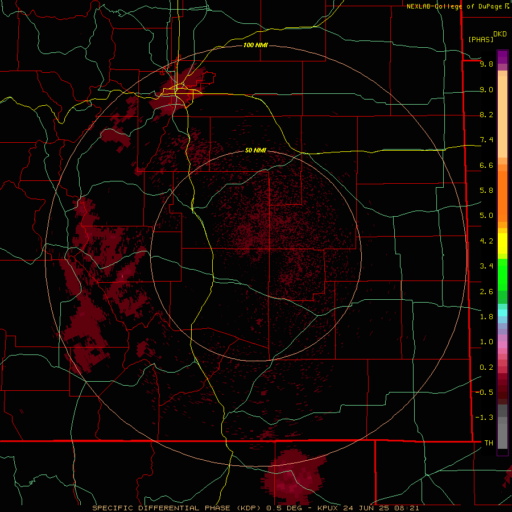Click the -0.5 scale value
The width and height of the screenshot is (512, 512).
pos(484,393)
